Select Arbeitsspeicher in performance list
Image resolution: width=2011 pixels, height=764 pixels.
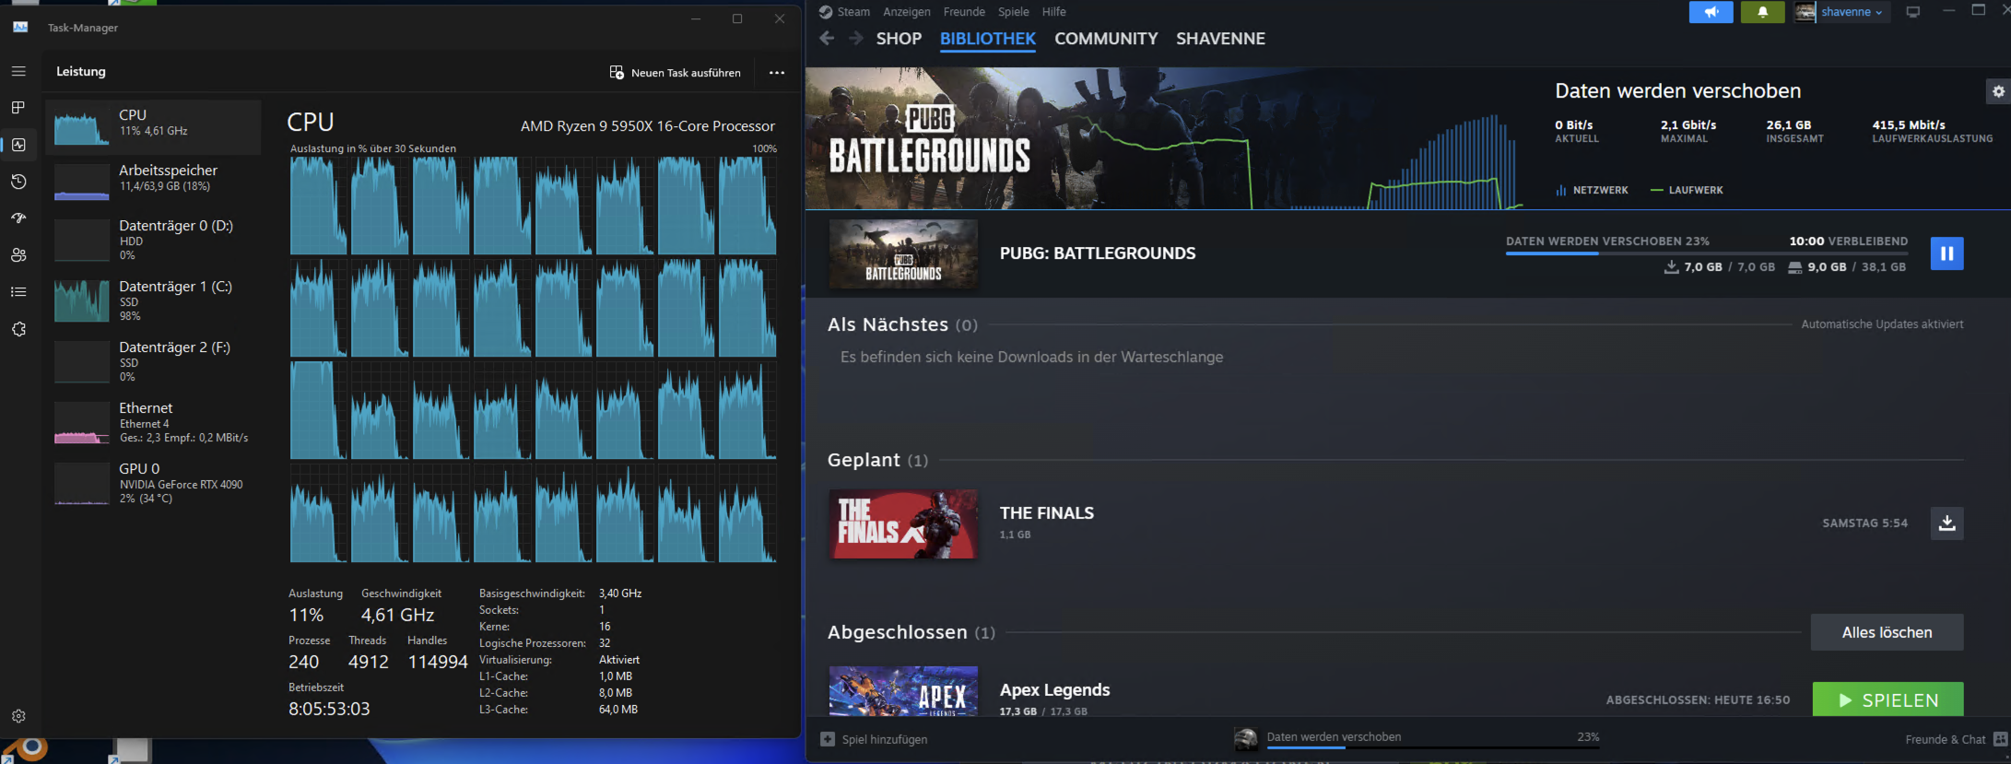[x=154, y=182]
